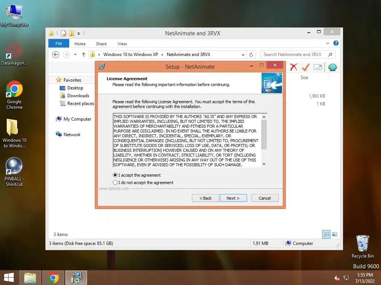Select Favorites in navigation pane

click(72, 80)
